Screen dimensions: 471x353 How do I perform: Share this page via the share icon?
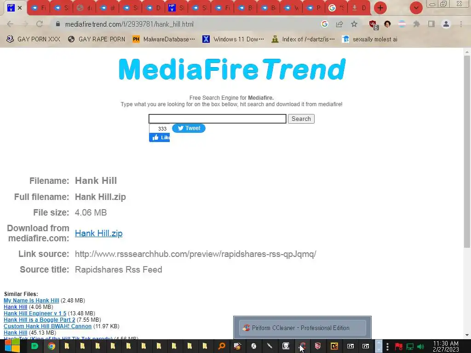click(x=339, y=24)
